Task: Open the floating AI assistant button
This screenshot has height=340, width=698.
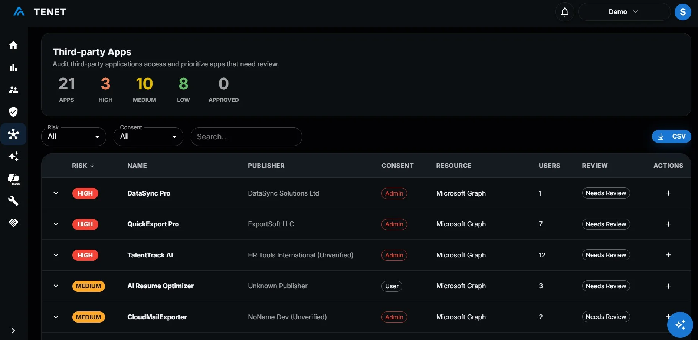Action: (680, 325)
